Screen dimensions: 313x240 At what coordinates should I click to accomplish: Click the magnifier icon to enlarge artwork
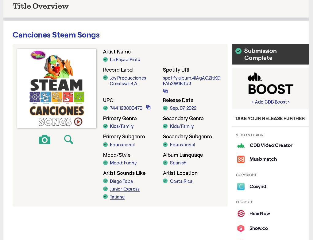pos(68,140)
